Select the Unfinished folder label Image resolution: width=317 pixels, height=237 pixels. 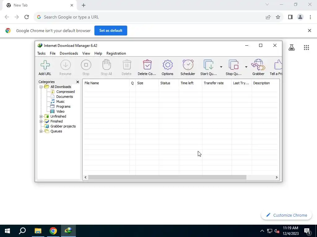click(58, 116)
